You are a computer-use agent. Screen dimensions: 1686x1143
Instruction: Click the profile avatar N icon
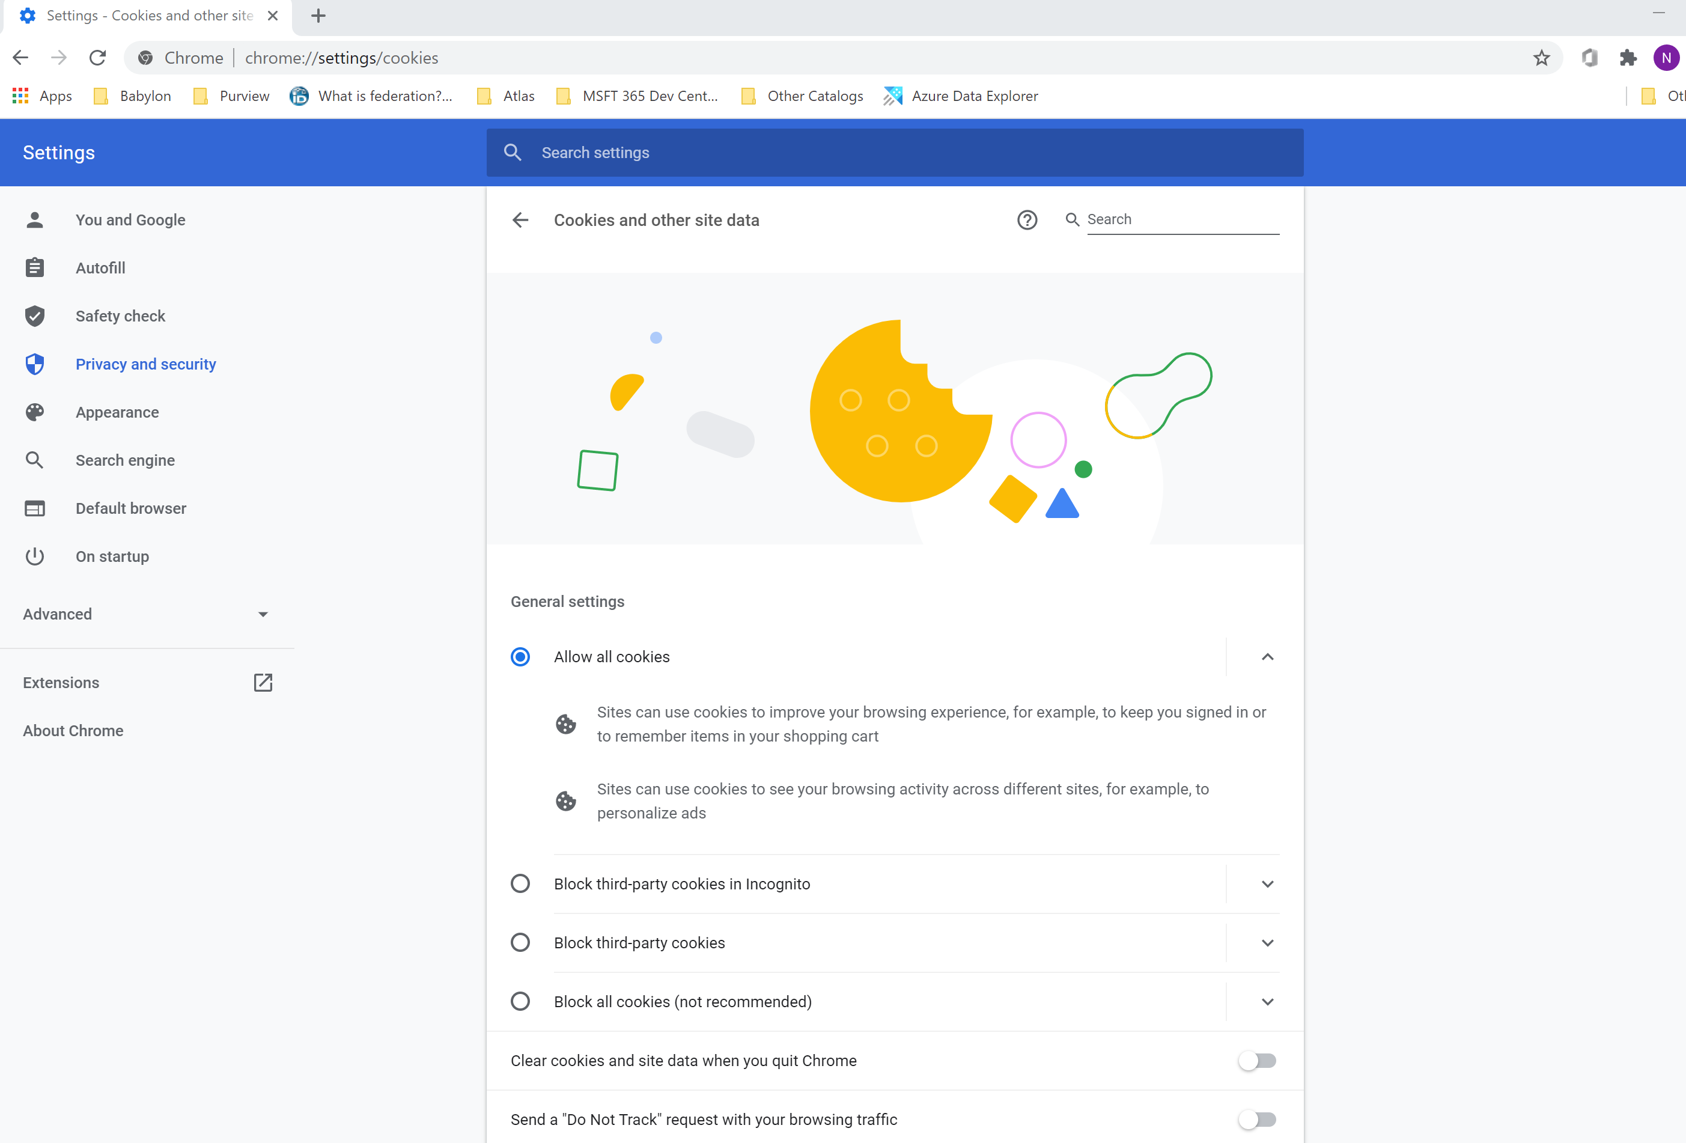(x=1665, y=58)
